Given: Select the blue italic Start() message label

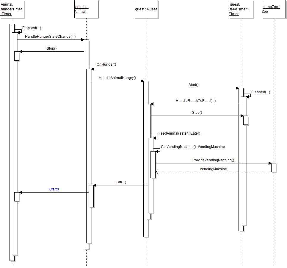Looking at the screenshot, I should tap(54, 189).
